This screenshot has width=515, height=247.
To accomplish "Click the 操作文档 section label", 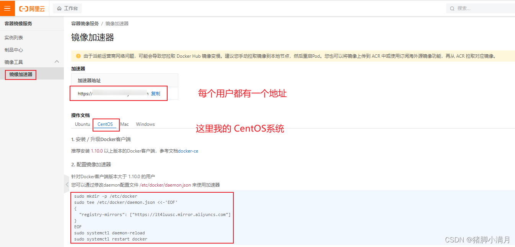I will coord(80,115).
